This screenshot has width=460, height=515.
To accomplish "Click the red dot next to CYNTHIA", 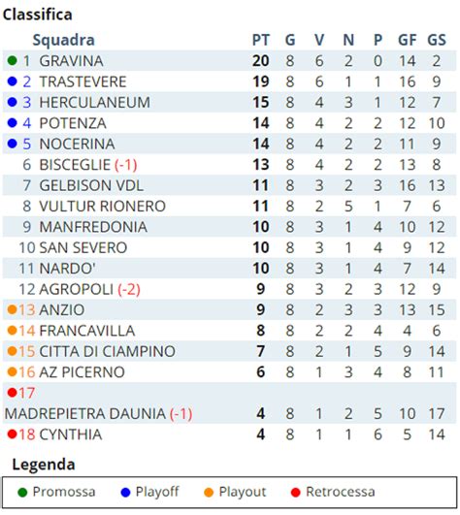I will (13, 435).
